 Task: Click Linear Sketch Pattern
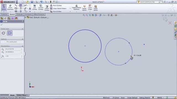click(x=58, y=9)
